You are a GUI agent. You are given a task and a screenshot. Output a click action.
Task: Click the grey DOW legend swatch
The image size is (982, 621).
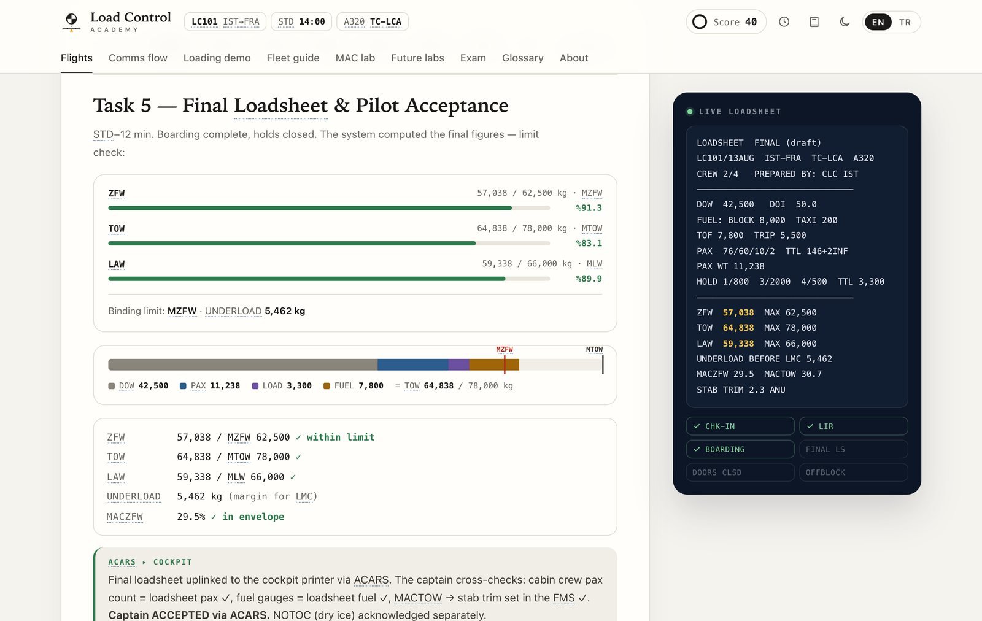click(112, 386)
